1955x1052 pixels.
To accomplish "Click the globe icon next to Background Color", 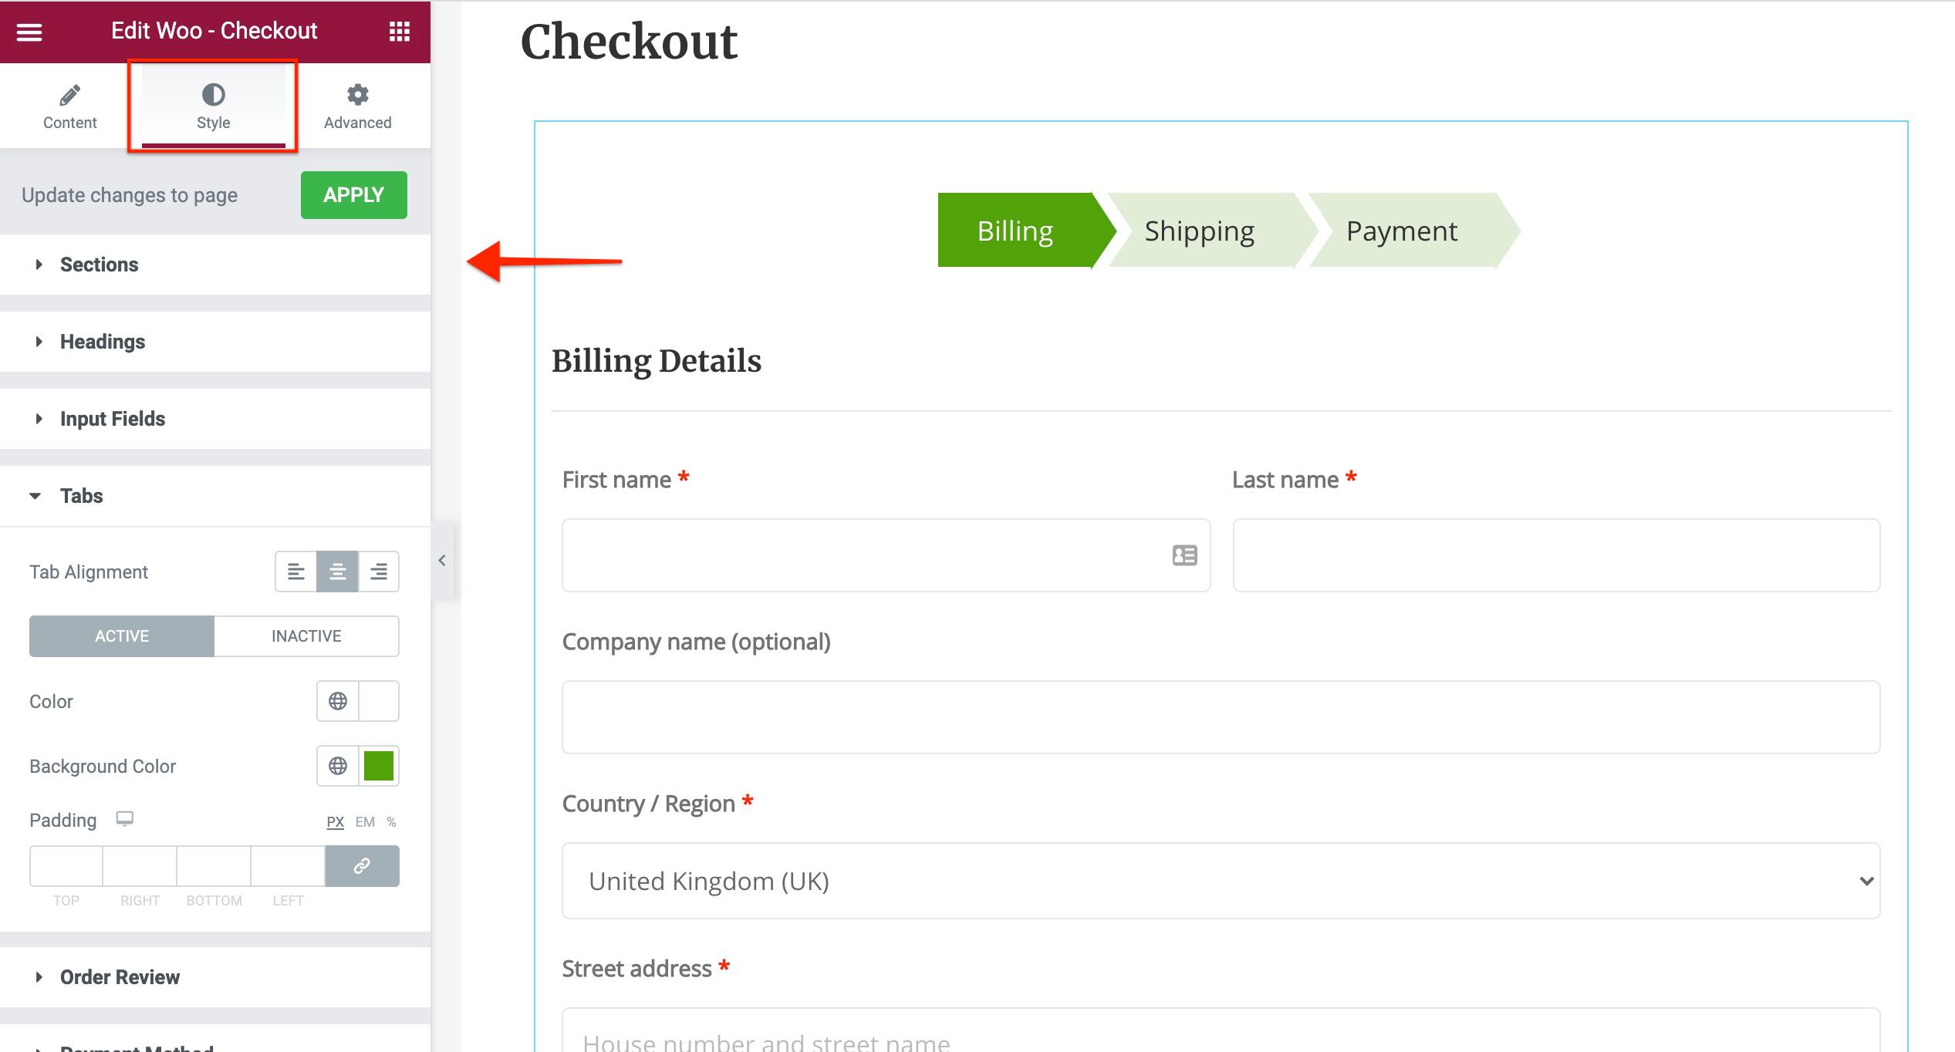I will [339, 766].
